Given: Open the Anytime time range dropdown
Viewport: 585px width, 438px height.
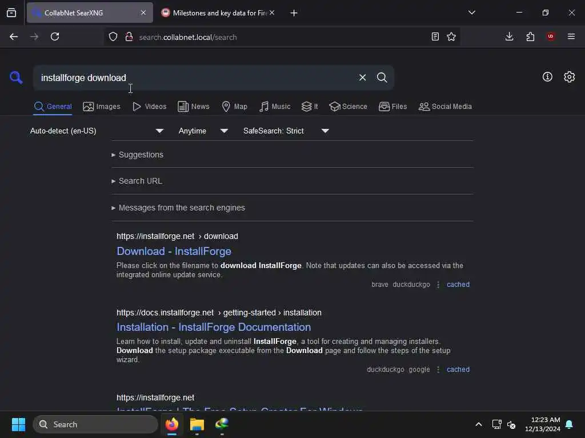Looking at the screenshot, I should point(203,131).
